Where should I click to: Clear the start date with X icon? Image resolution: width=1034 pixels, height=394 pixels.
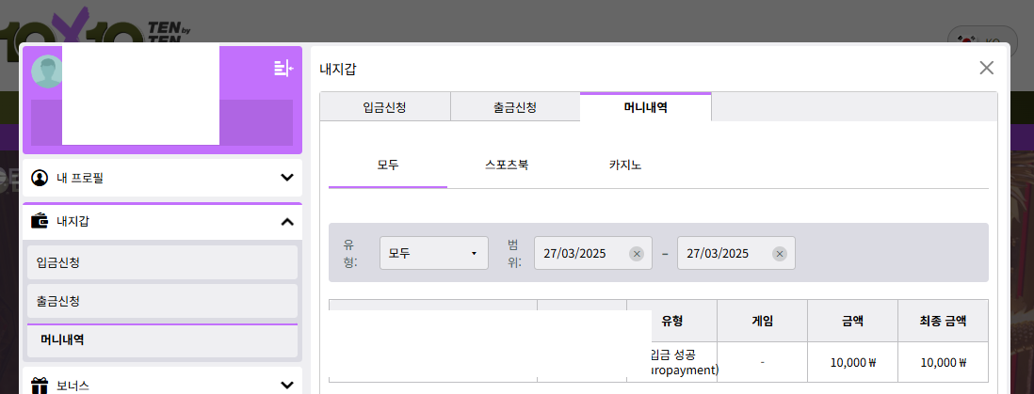637,254
